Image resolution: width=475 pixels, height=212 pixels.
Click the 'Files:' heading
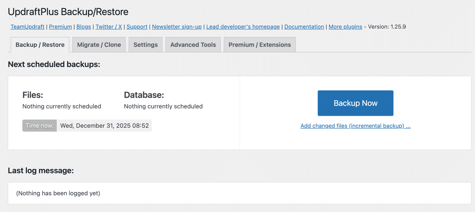point(33,95)
